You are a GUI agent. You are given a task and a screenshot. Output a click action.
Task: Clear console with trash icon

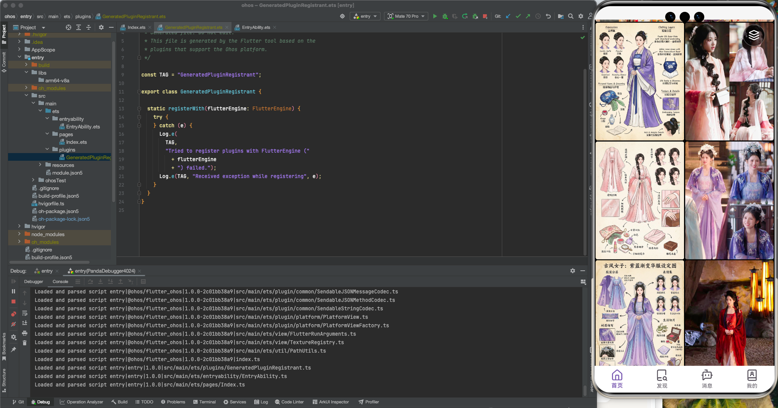[25, 343]
